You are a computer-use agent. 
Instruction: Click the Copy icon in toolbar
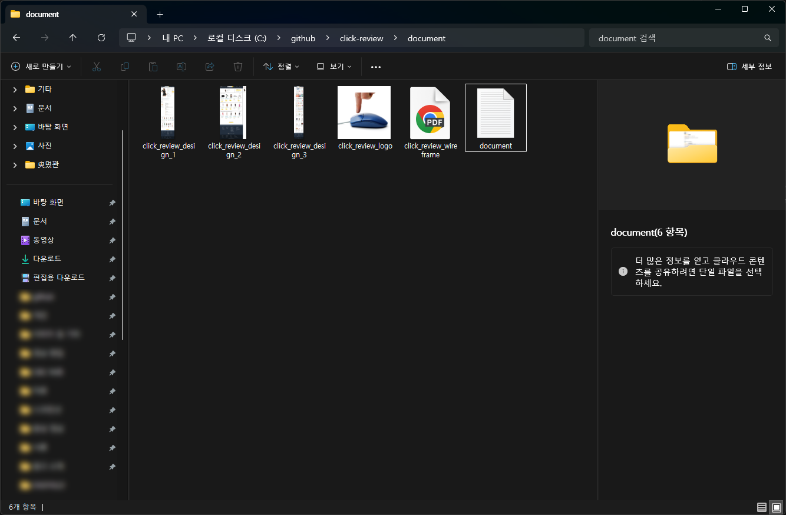pyautogui.click(x=125, y=67)
